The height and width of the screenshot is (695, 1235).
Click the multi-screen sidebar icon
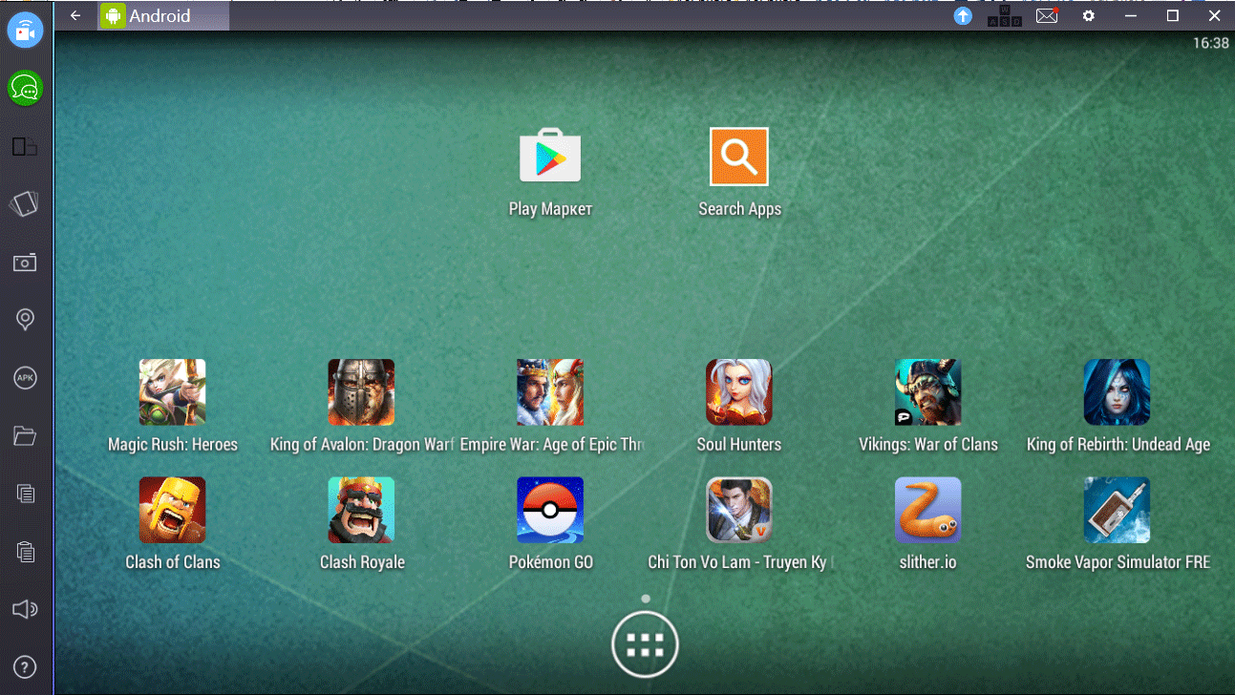coord(25,146)
